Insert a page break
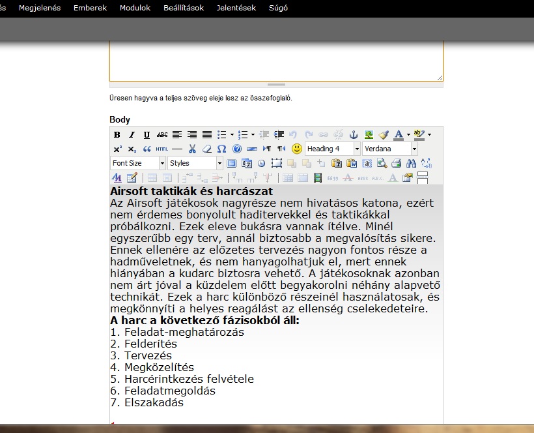Image resolution: width=534 pixels, height=433 pixels. (x=423, y=177)
